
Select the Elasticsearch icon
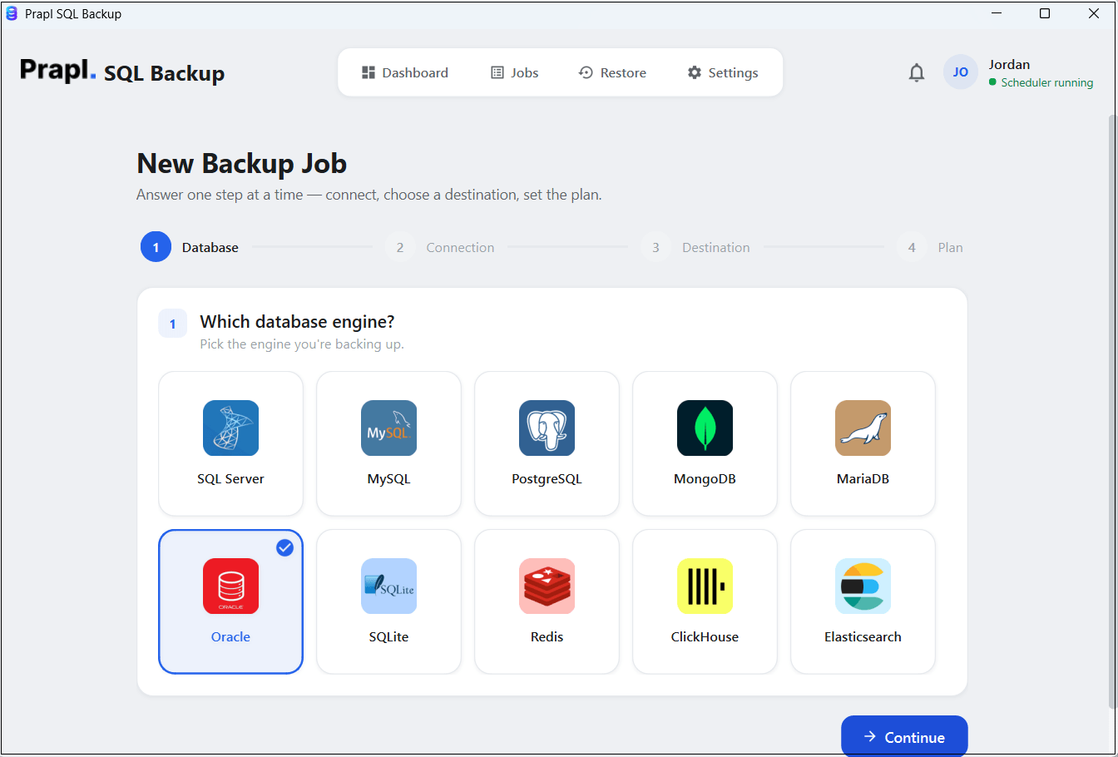[x=863, y=586]
